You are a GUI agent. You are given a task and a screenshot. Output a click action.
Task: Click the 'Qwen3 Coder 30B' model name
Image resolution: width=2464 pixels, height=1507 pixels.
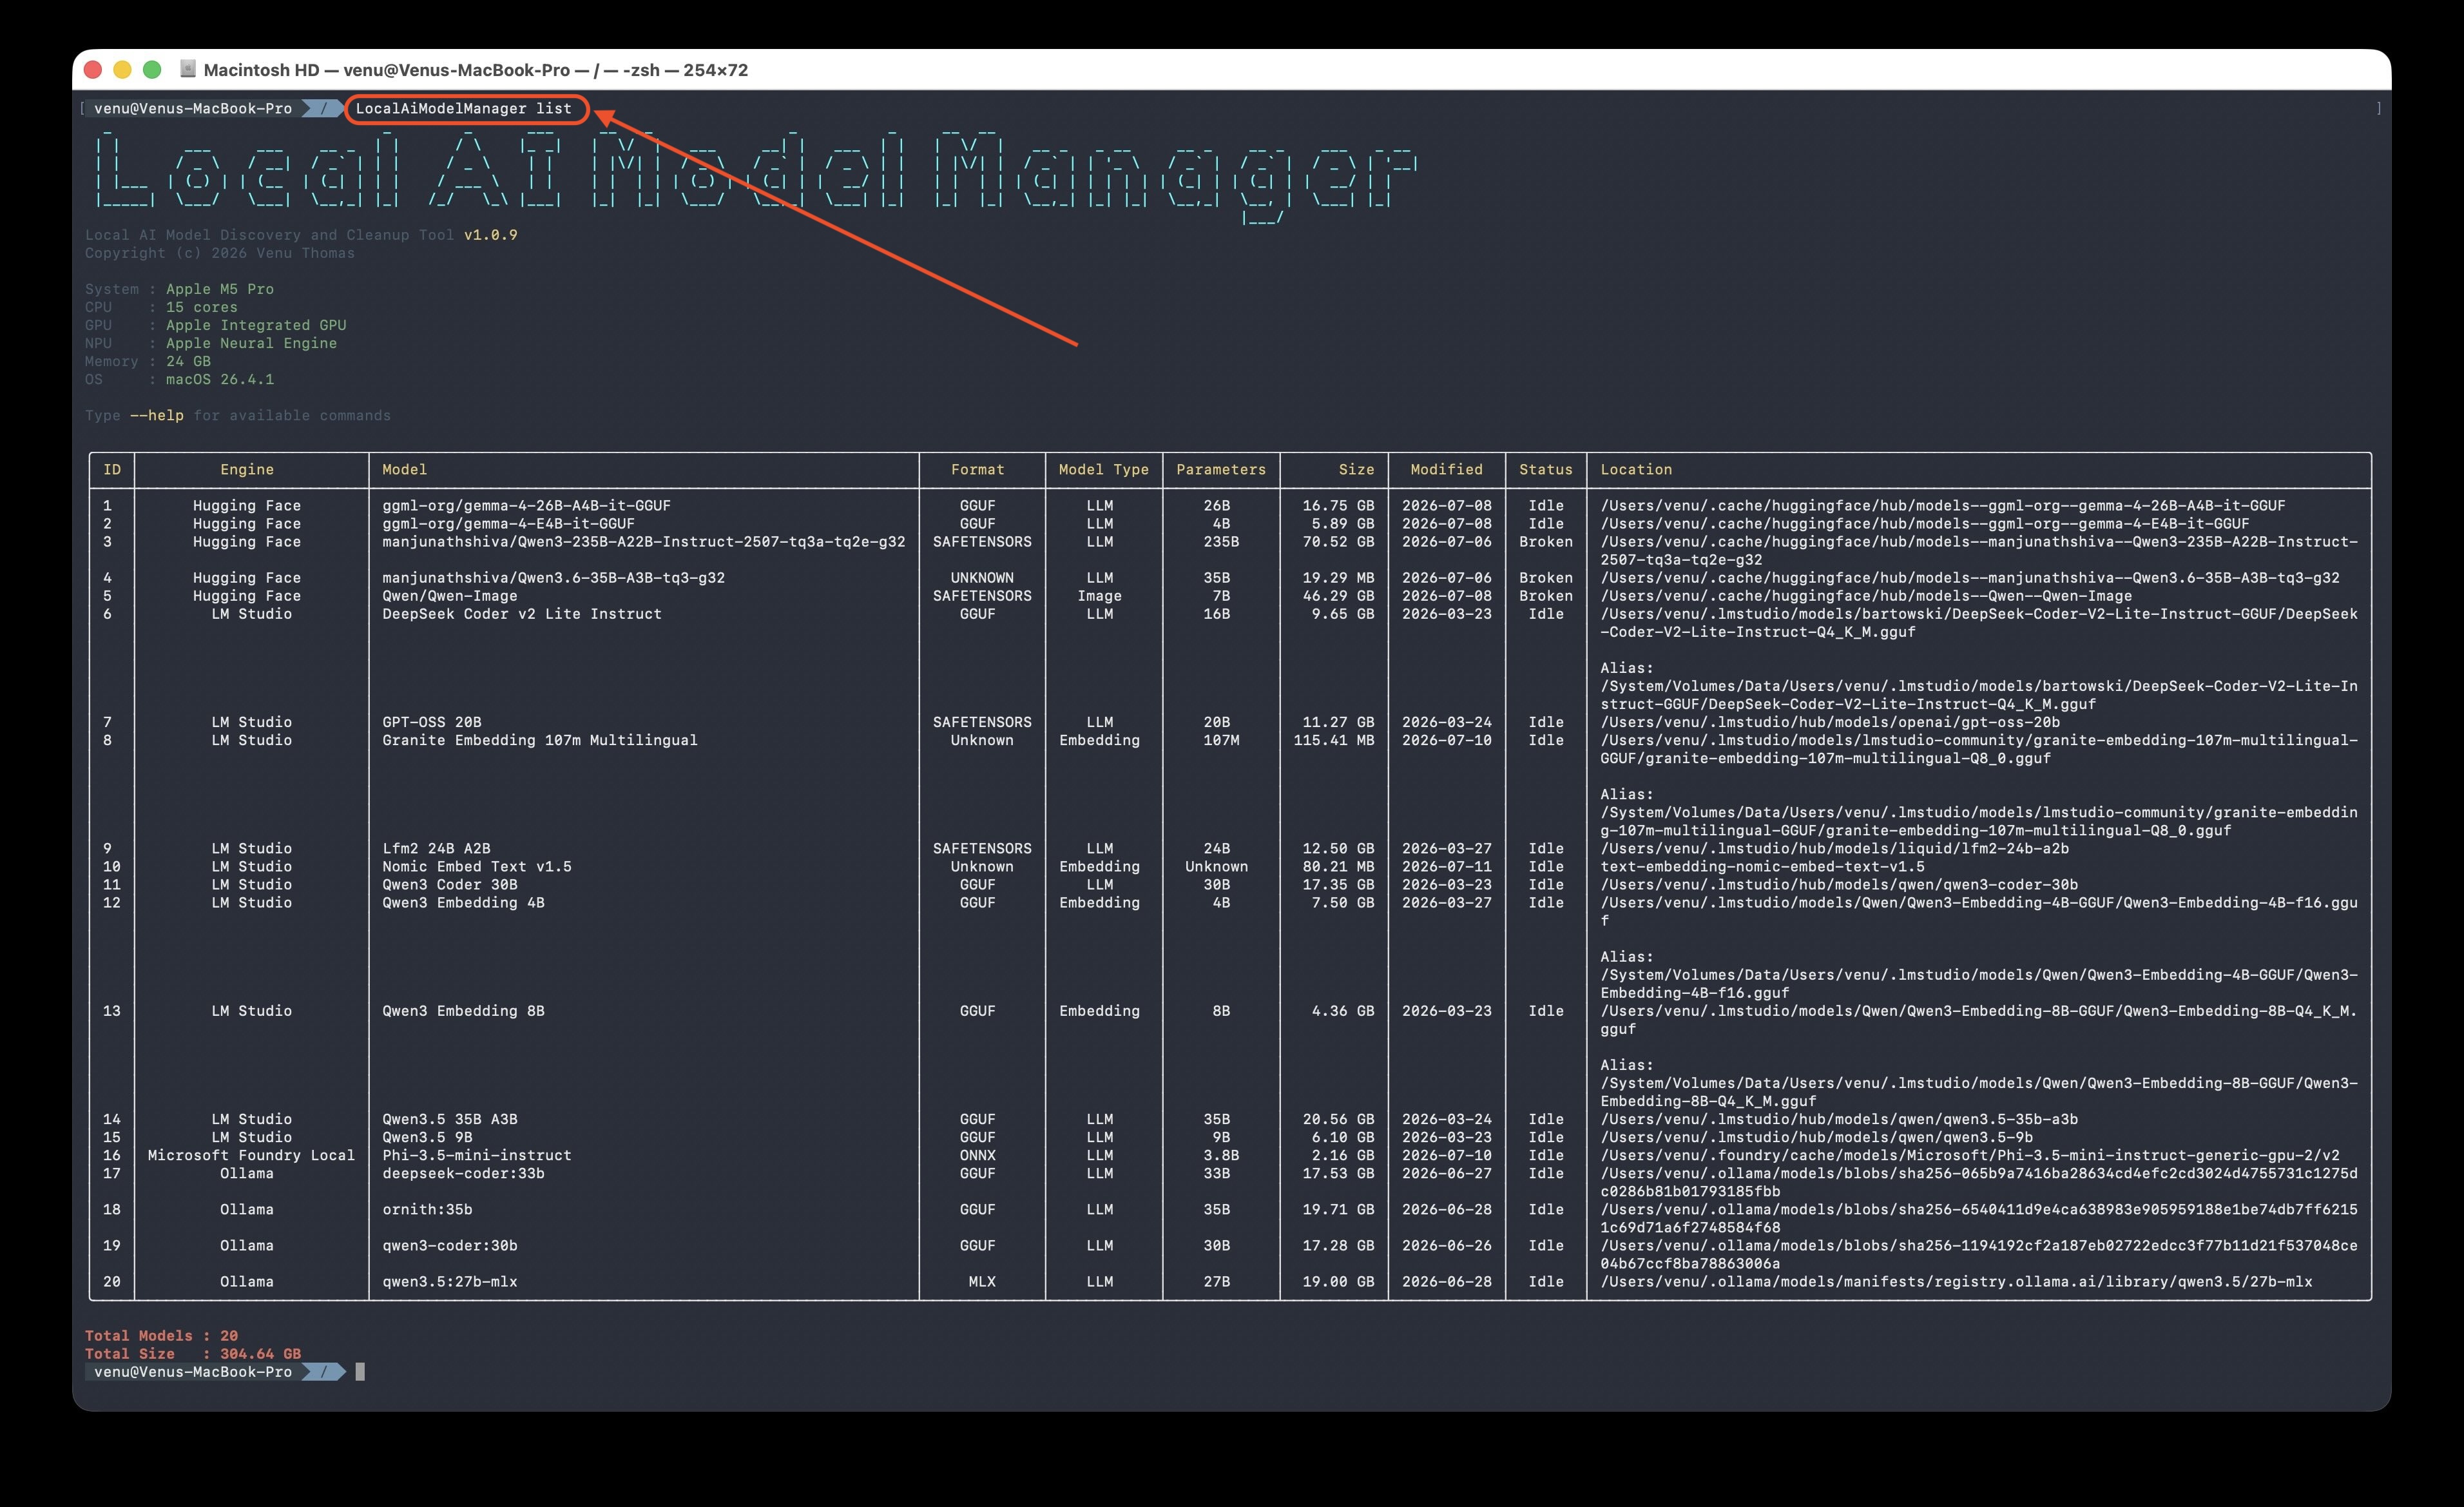pyautogui.click(x=450, y=884)
